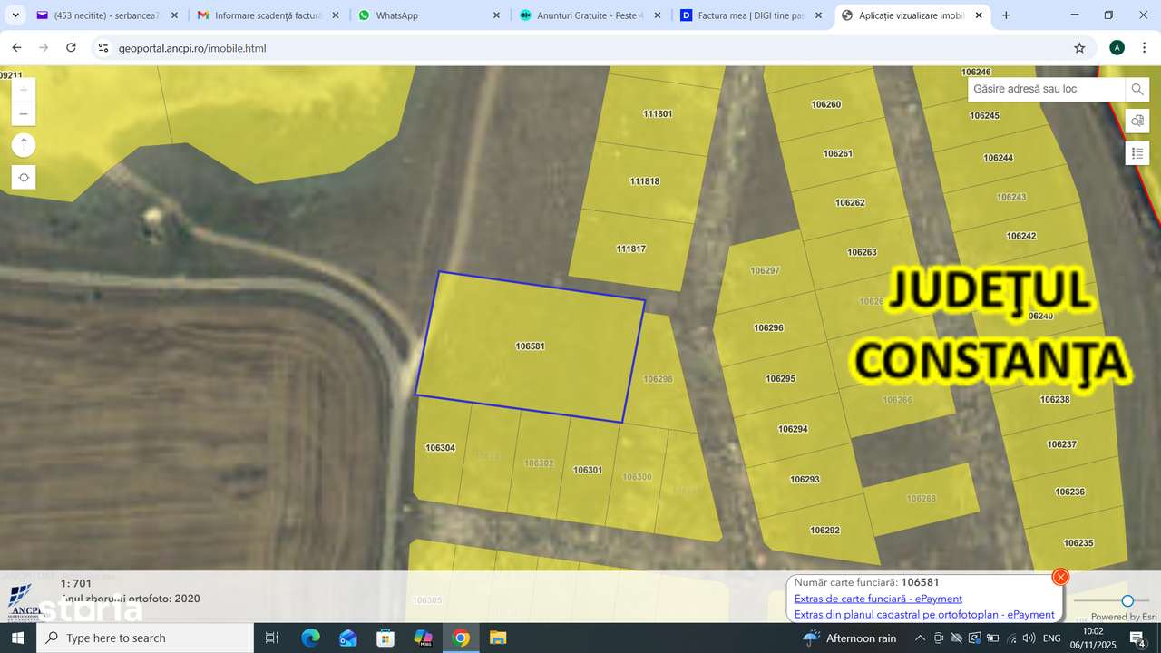Screen dimensions: 1161x653
Task: Open File Explorer from the taskbar
Action: click(498, 638)
